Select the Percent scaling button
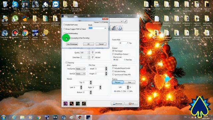The width and height of the screenshot is (213, 120). point(117,82)
